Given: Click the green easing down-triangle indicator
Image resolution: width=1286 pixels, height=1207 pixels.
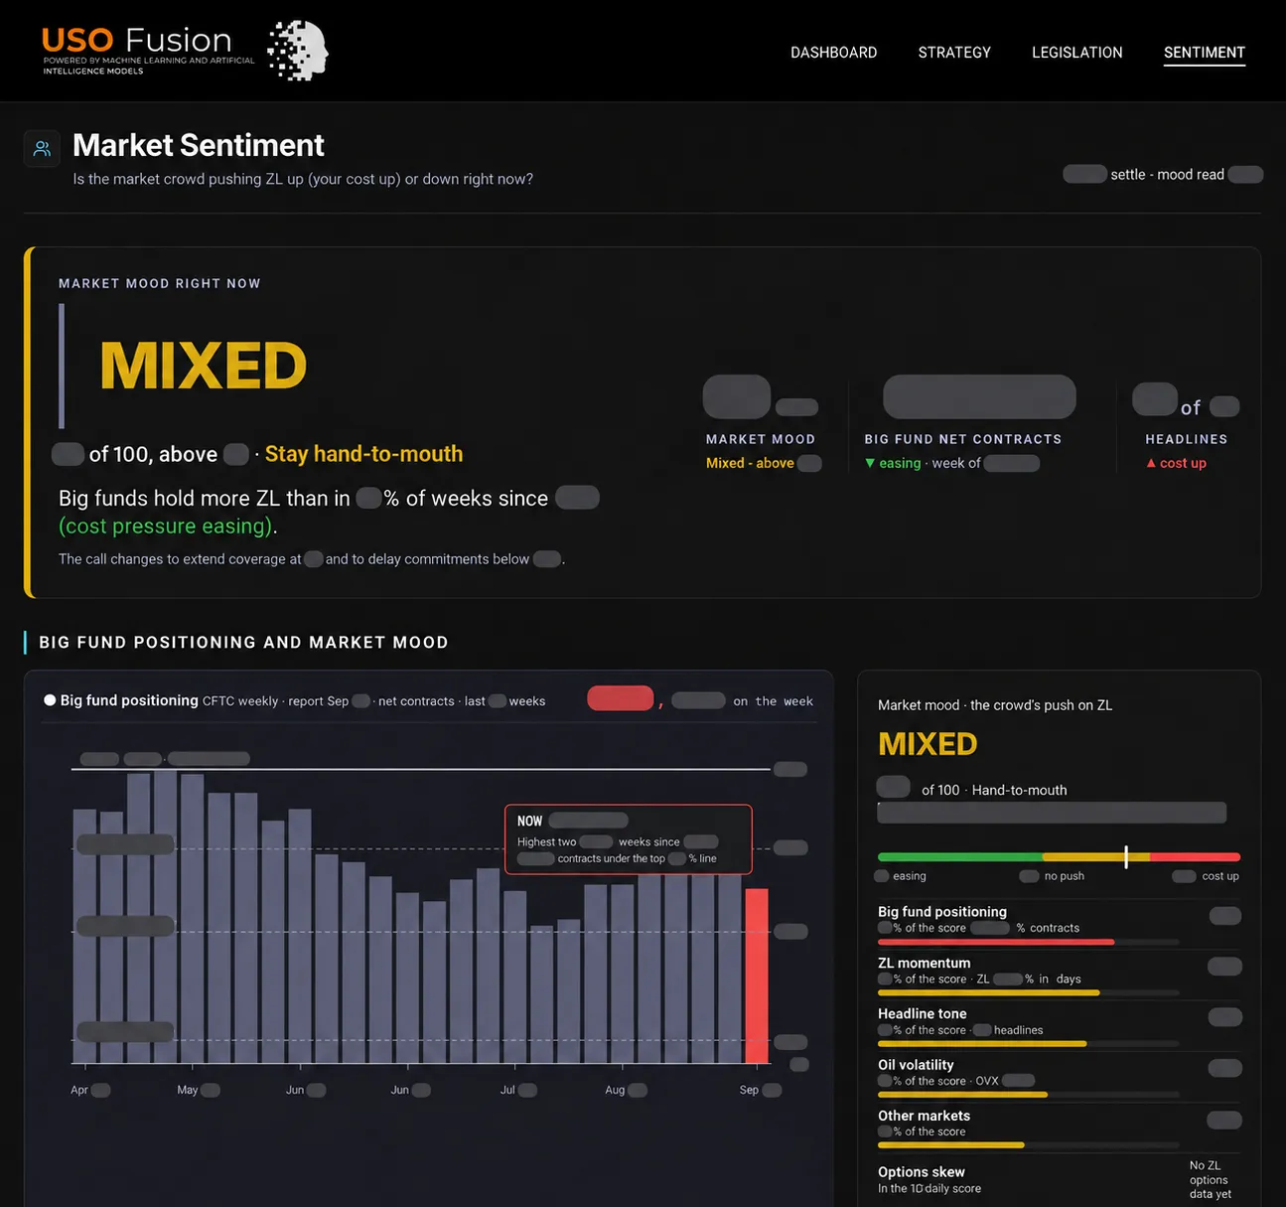Looking at the screenshot, I should [x=870, y=463].
